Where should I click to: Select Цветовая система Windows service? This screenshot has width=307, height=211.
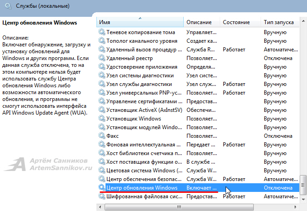pyautogui.click(x=144, y=171)
